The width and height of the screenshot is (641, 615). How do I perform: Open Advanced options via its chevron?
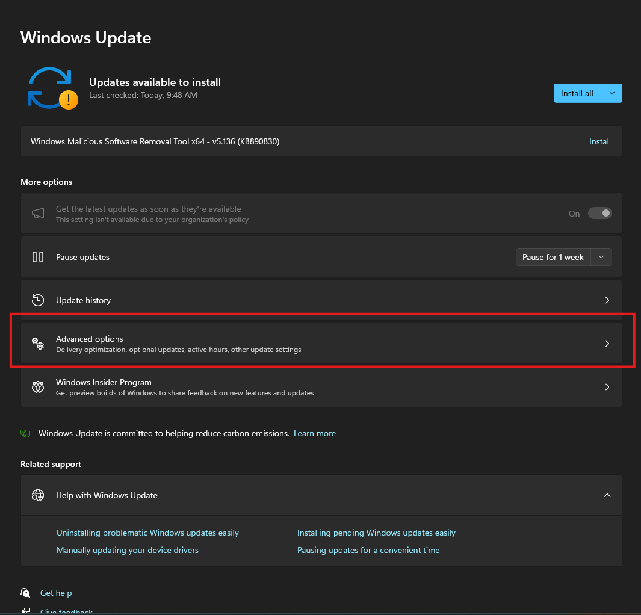click(x=607, y=344)
